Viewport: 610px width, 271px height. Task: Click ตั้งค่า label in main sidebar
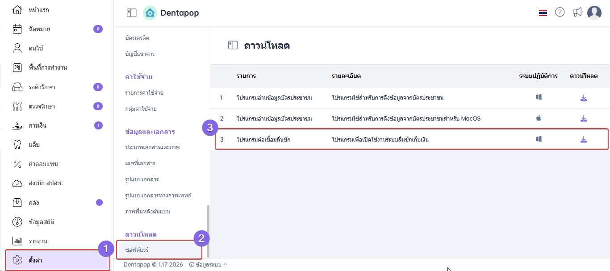[35, 260]
